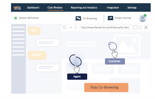Go forward with the browser forward arrow

[70, 27]
